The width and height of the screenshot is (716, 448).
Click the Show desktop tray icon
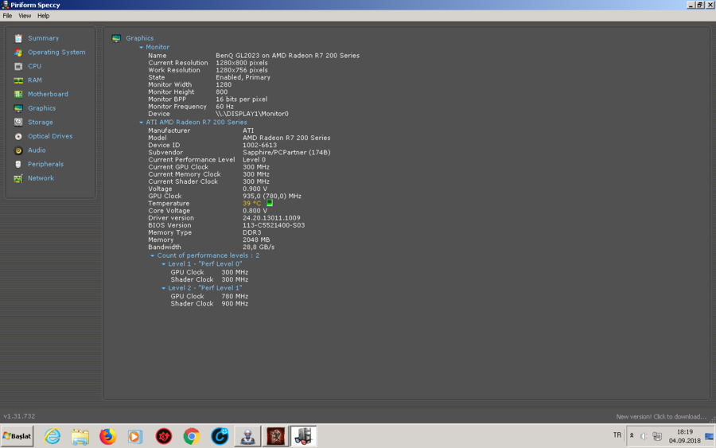(709, 436)
